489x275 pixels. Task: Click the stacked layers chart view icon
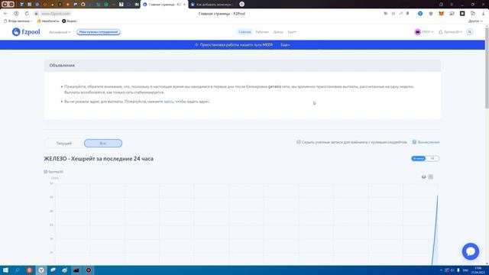pyautogui.click(x=423, y=176)
